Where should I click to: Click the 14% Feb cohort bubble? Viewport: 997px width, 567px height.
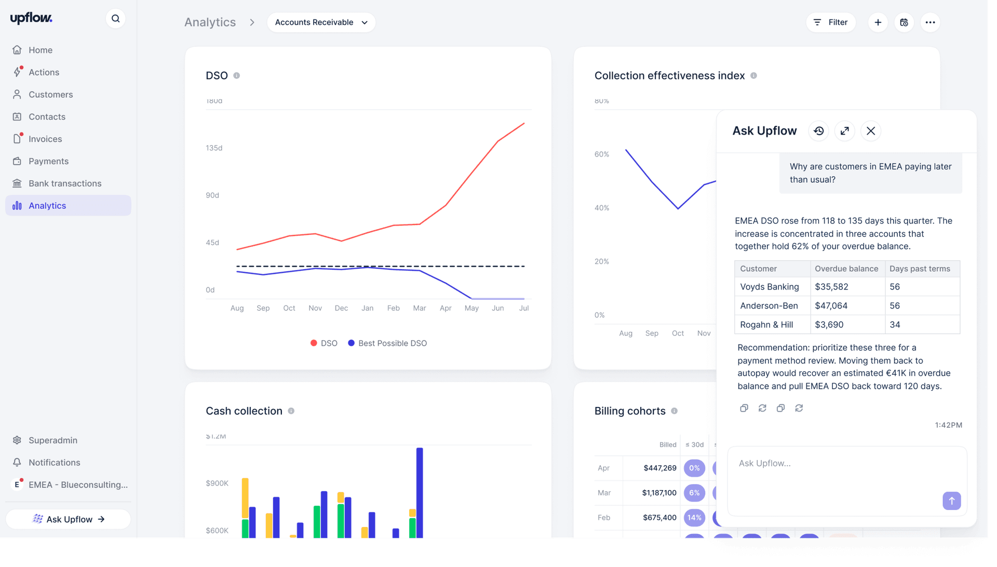[x=694, y=518]
